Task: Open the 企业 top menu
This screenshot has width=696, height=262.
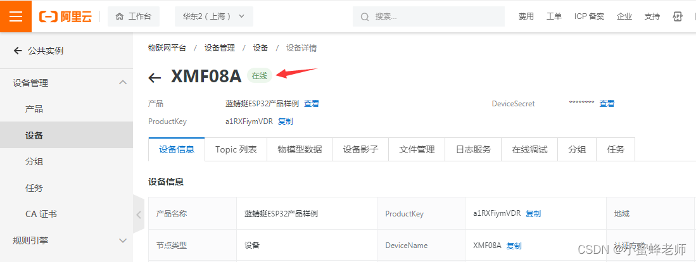Action: [x=624, y=16]
